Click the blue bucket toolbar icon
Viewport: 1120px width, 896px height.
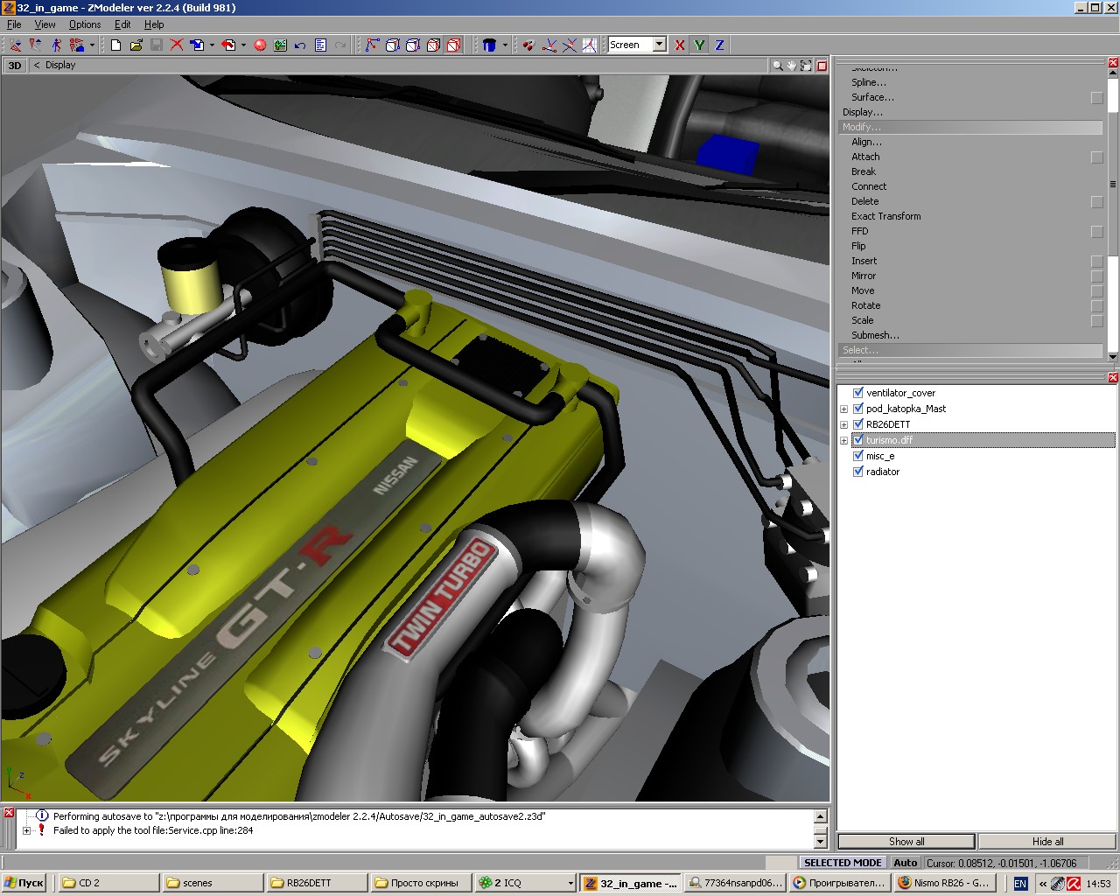click(490, 45)
